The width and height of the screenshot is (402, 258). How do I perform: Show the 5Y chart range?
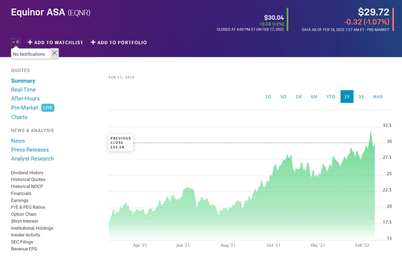(361, 97)
